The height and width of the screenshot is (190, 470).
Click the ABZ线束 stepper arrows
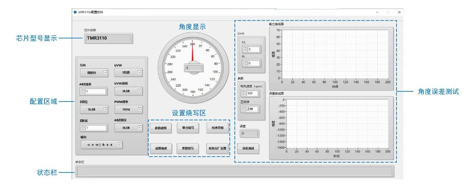82,91
